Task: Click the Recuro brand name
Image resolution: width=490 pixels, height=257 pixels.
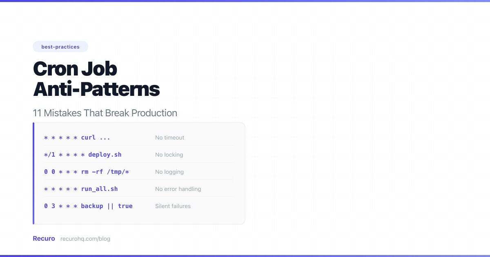Action: pyautogui.click(x=44, y=239)
